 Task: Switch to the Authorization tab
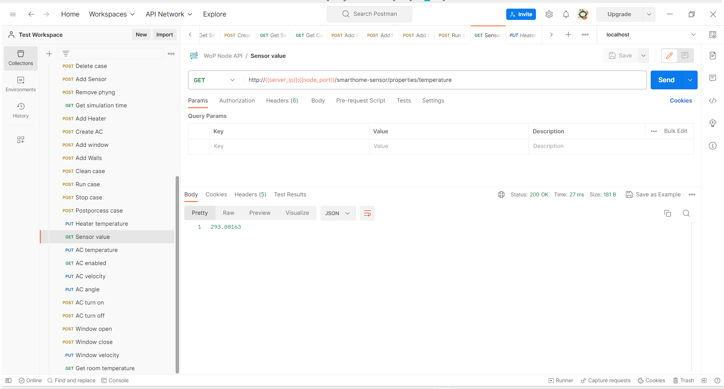pyautogui.click(x=237, y=101)
